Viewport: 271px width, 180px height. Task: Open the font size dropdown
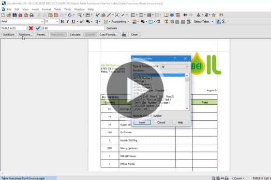point(57,22)
